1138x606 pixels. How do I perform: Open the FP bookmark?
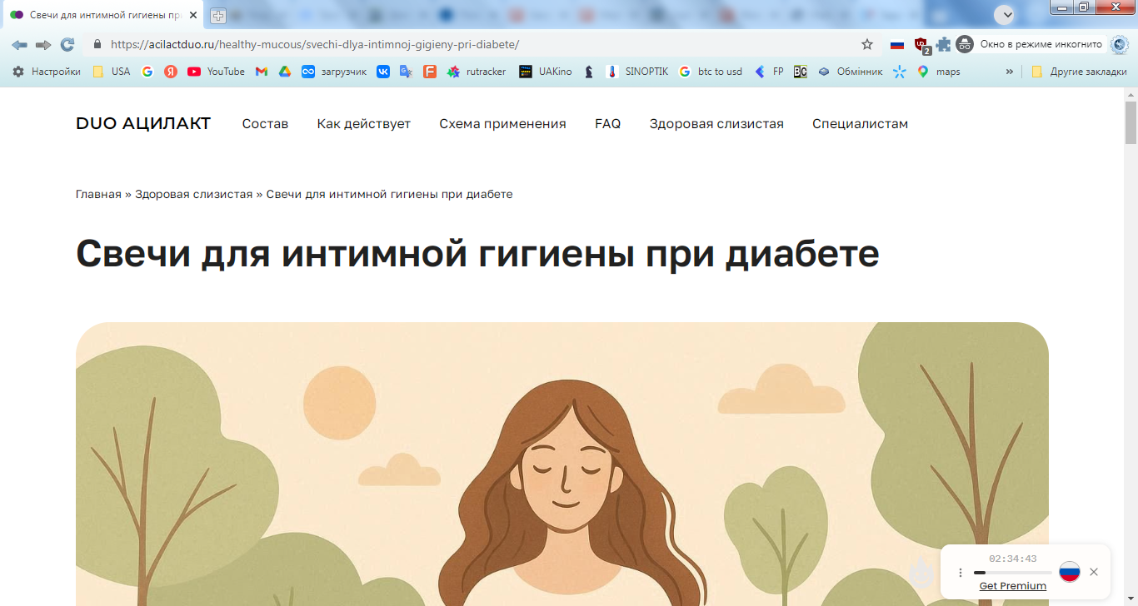pos(769,72)
